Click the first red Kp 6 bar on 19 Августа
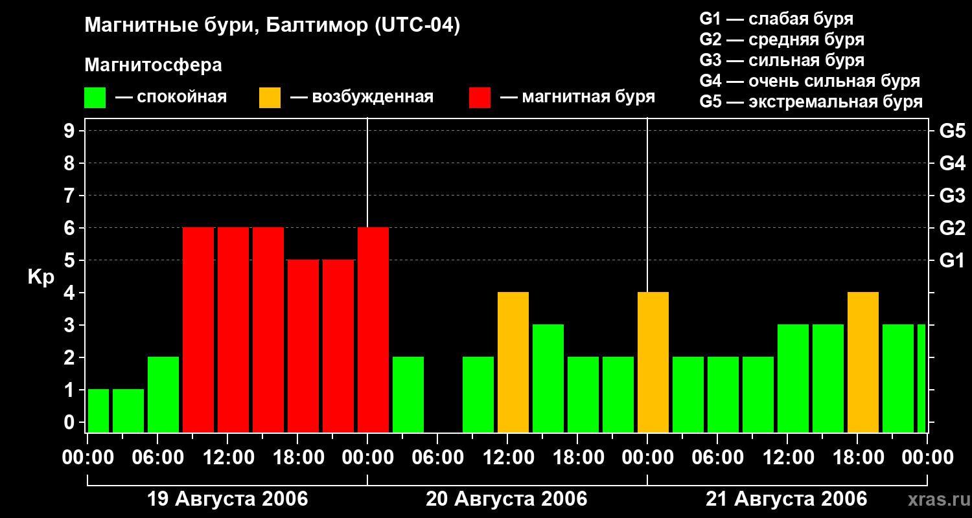This screenshot has width=972, height=518. point(198,330)
